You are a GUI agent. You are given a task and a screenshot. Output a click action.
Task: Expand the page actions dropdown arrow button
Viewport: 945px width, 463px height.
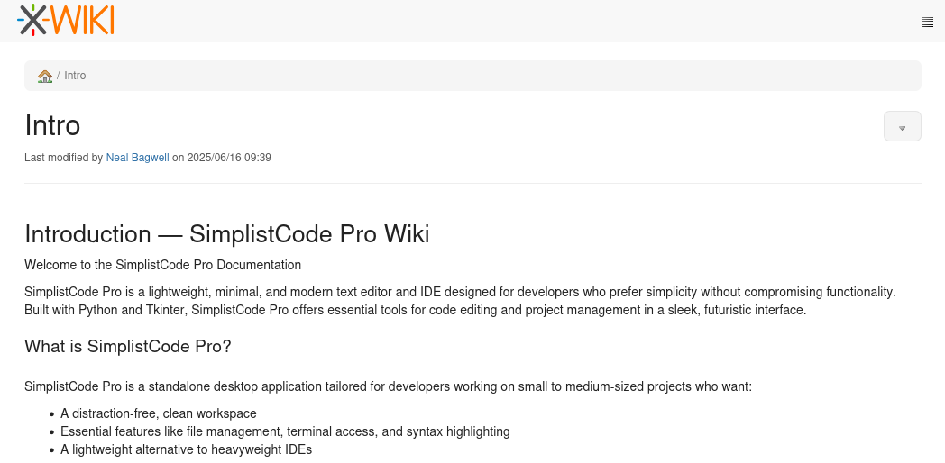[x=902, y=127]
